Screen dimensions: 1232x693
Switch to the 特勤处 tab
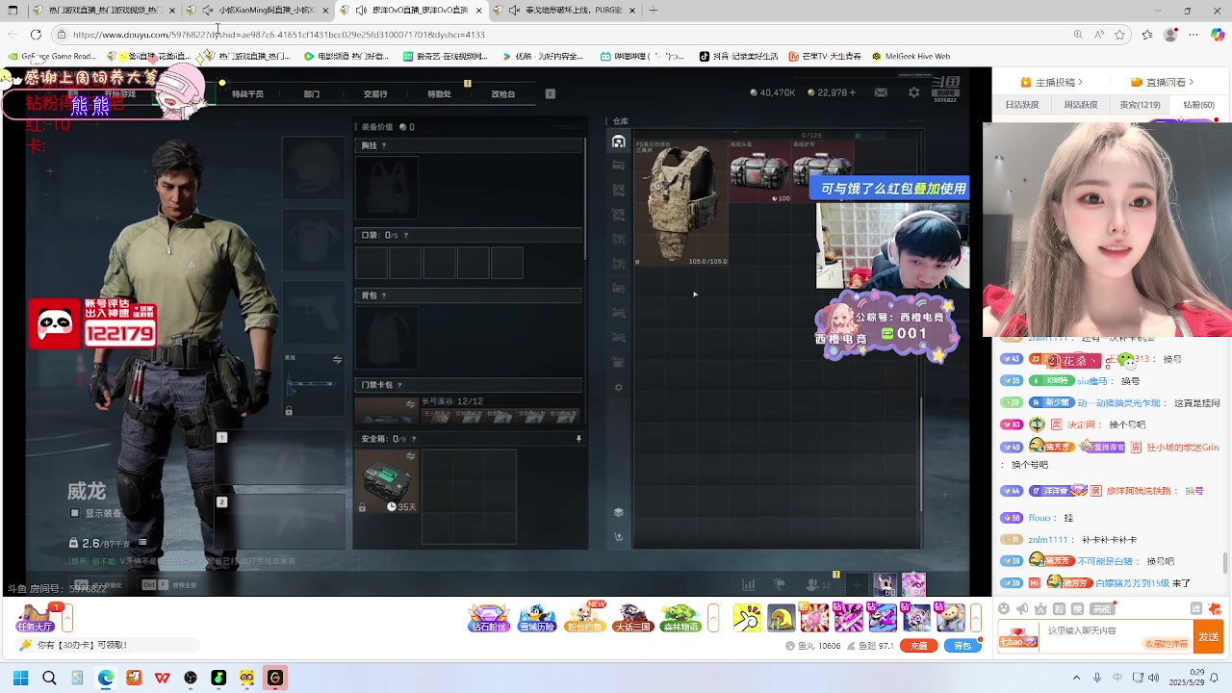pyautogui.click(x=439, y=94)
